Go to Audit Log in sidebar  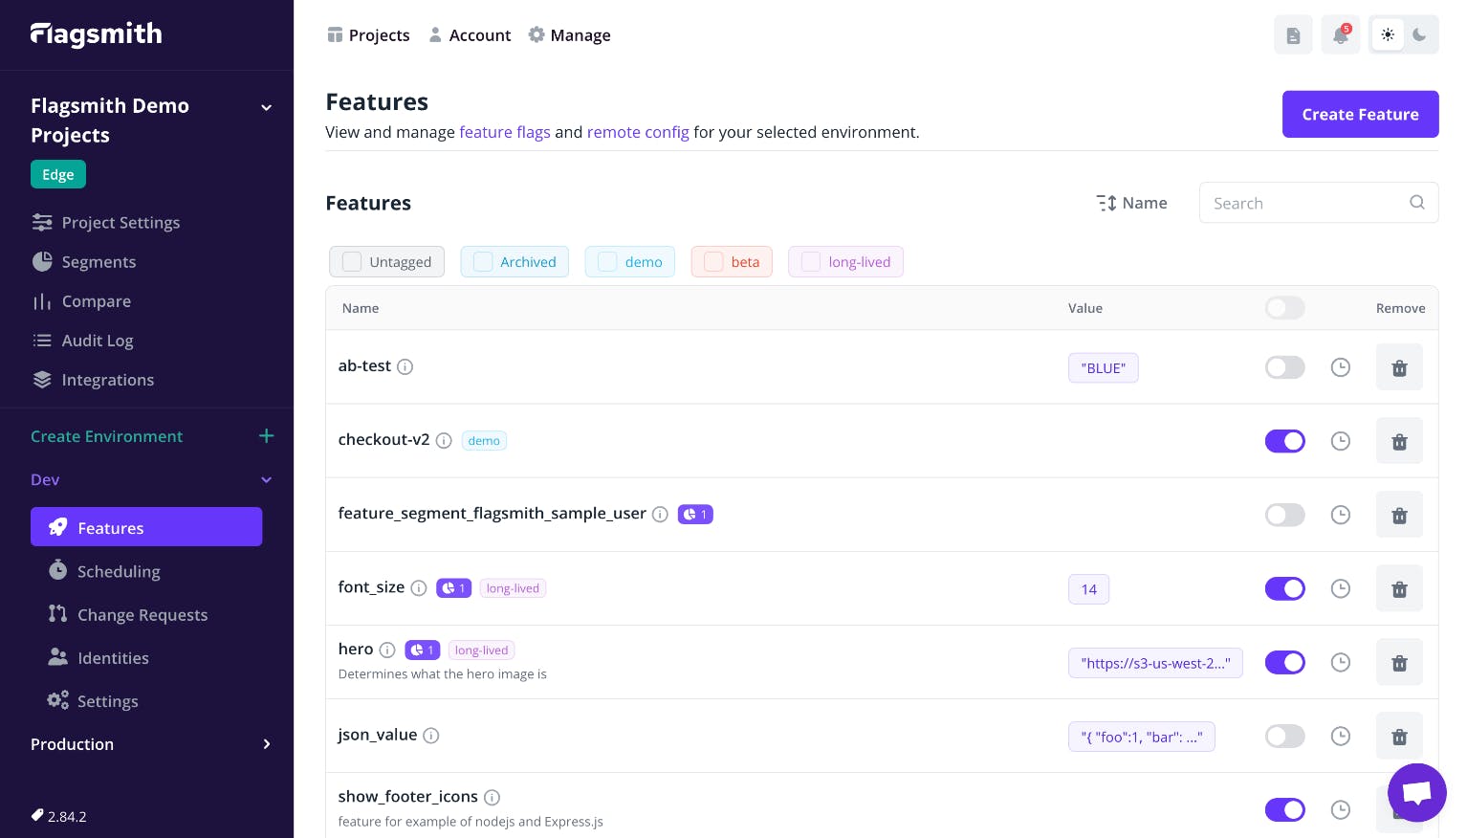tap(97, 341)
